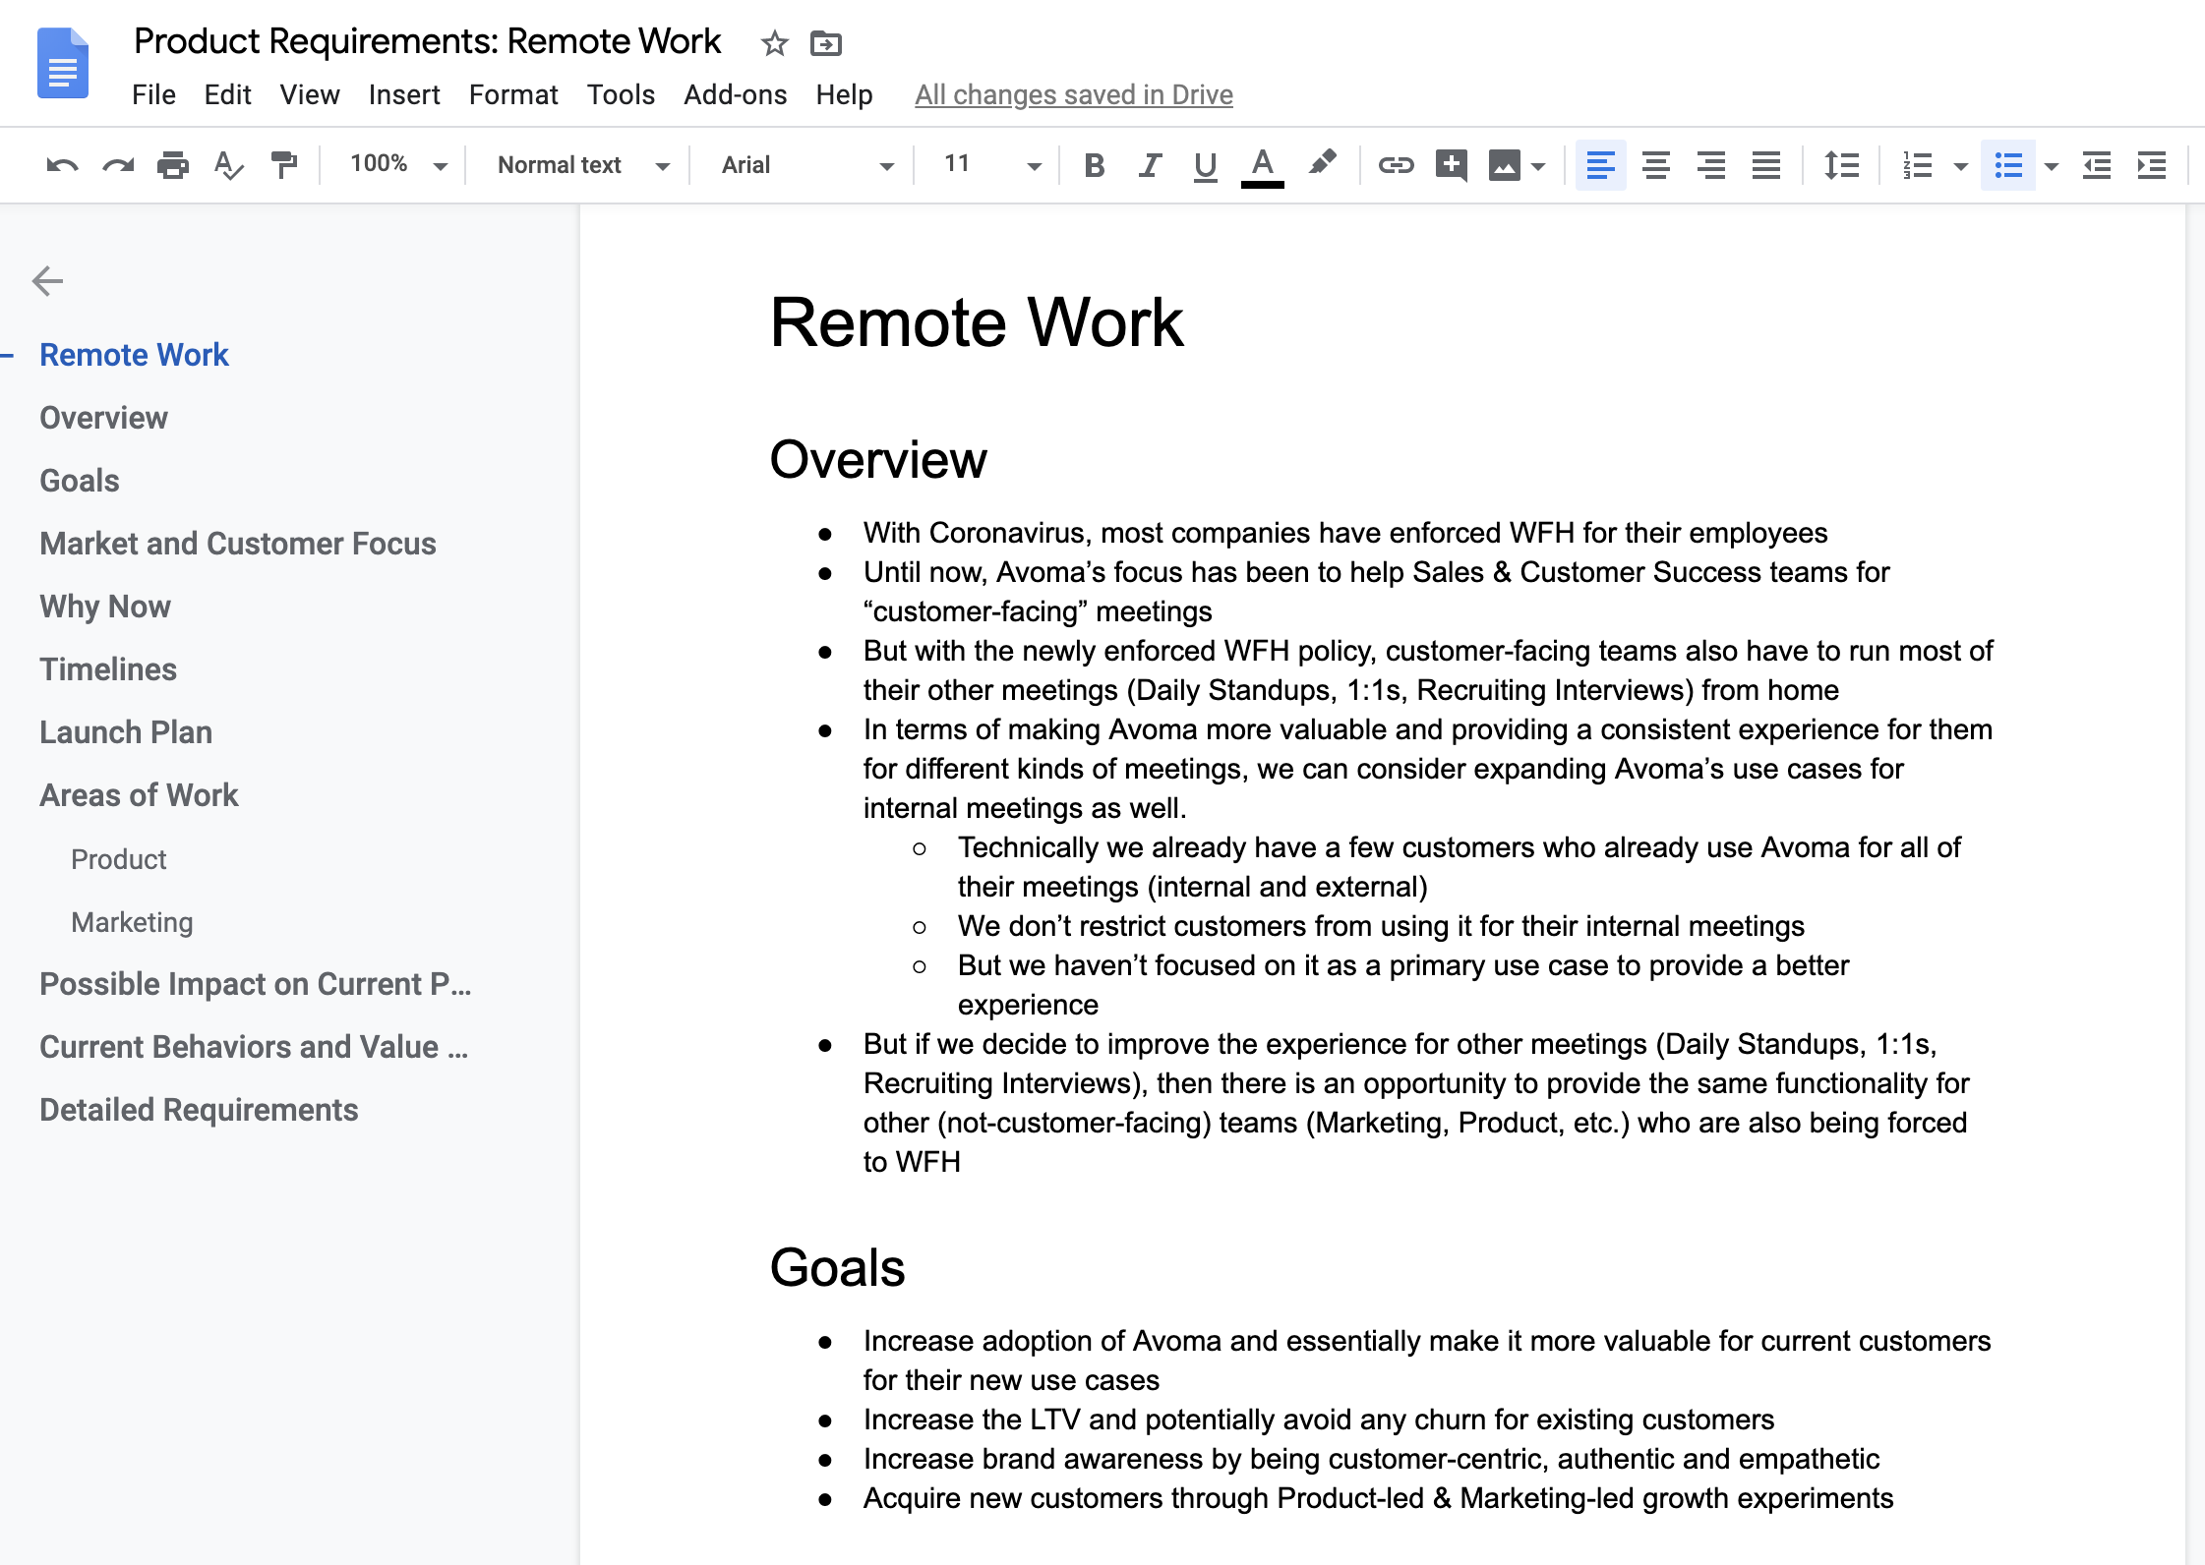The height and width of the screenshot is (1565, 2205).
Task: Insert a link with the chain icon
Action: click(1396, 165)
